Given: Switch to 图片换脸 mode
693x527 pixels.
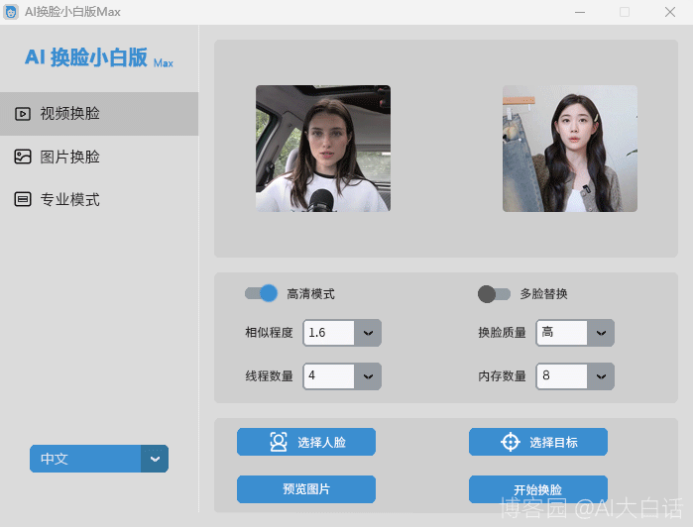Looking at the screenshot, I should tap(99, 157).
